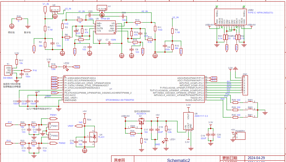
Task: Select the U2 component symbol
Action: tap(55, 9)
